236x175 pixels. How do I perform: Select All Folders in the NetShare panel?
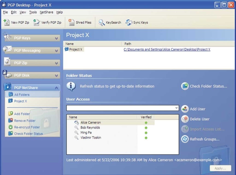point(32,95)
